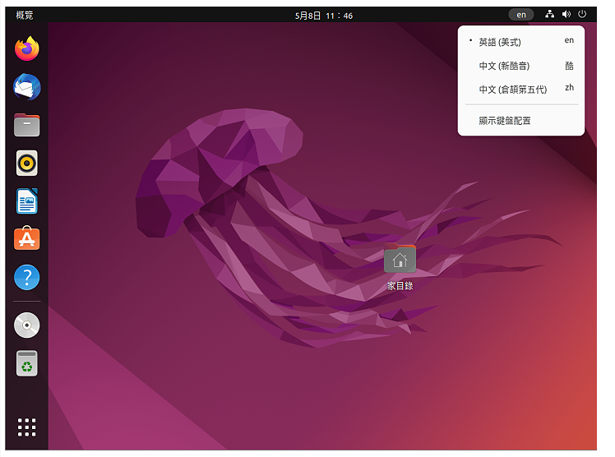Click the network status icon
This screenshot has height=457, width=615.
(550, 15)
